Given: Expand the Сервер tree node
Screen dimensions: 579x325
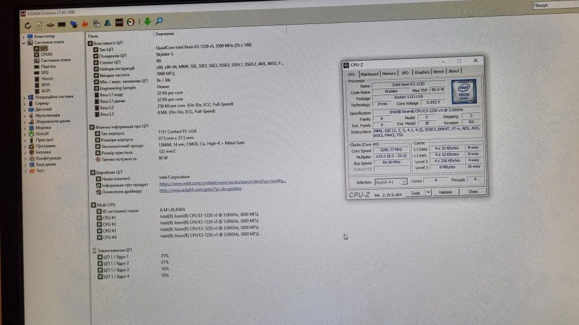Looking at the screenshot, I should [x=25, y=104].
